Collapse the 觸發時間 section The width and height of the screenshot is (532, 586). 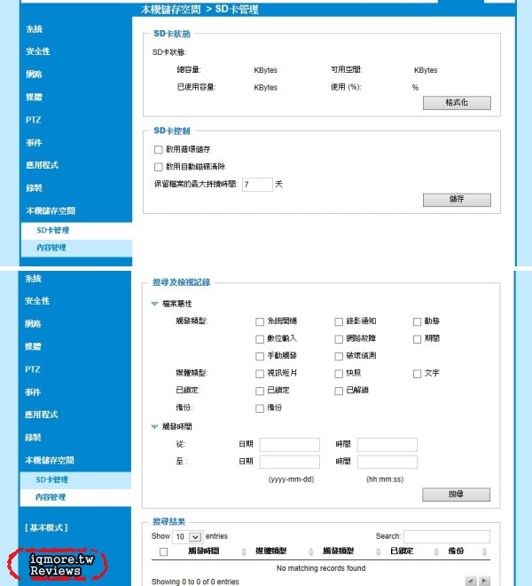tap(154, 426)
